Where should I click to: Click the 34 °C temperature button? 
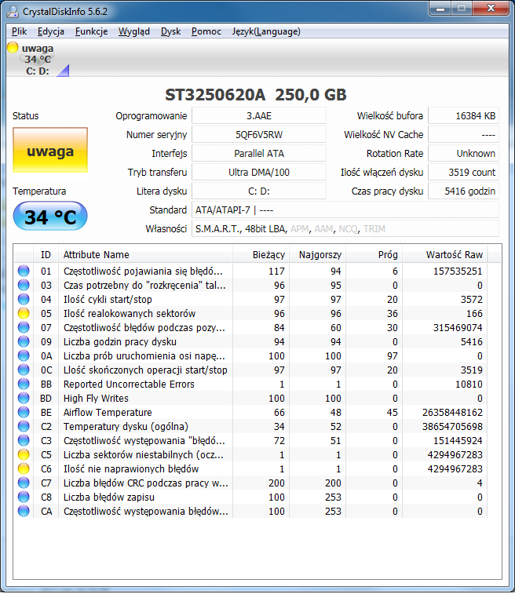pos(50,217)
